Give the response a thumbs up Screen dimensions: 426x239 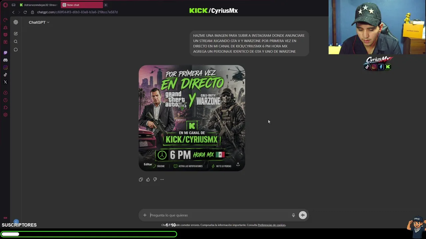click(148, 180)
